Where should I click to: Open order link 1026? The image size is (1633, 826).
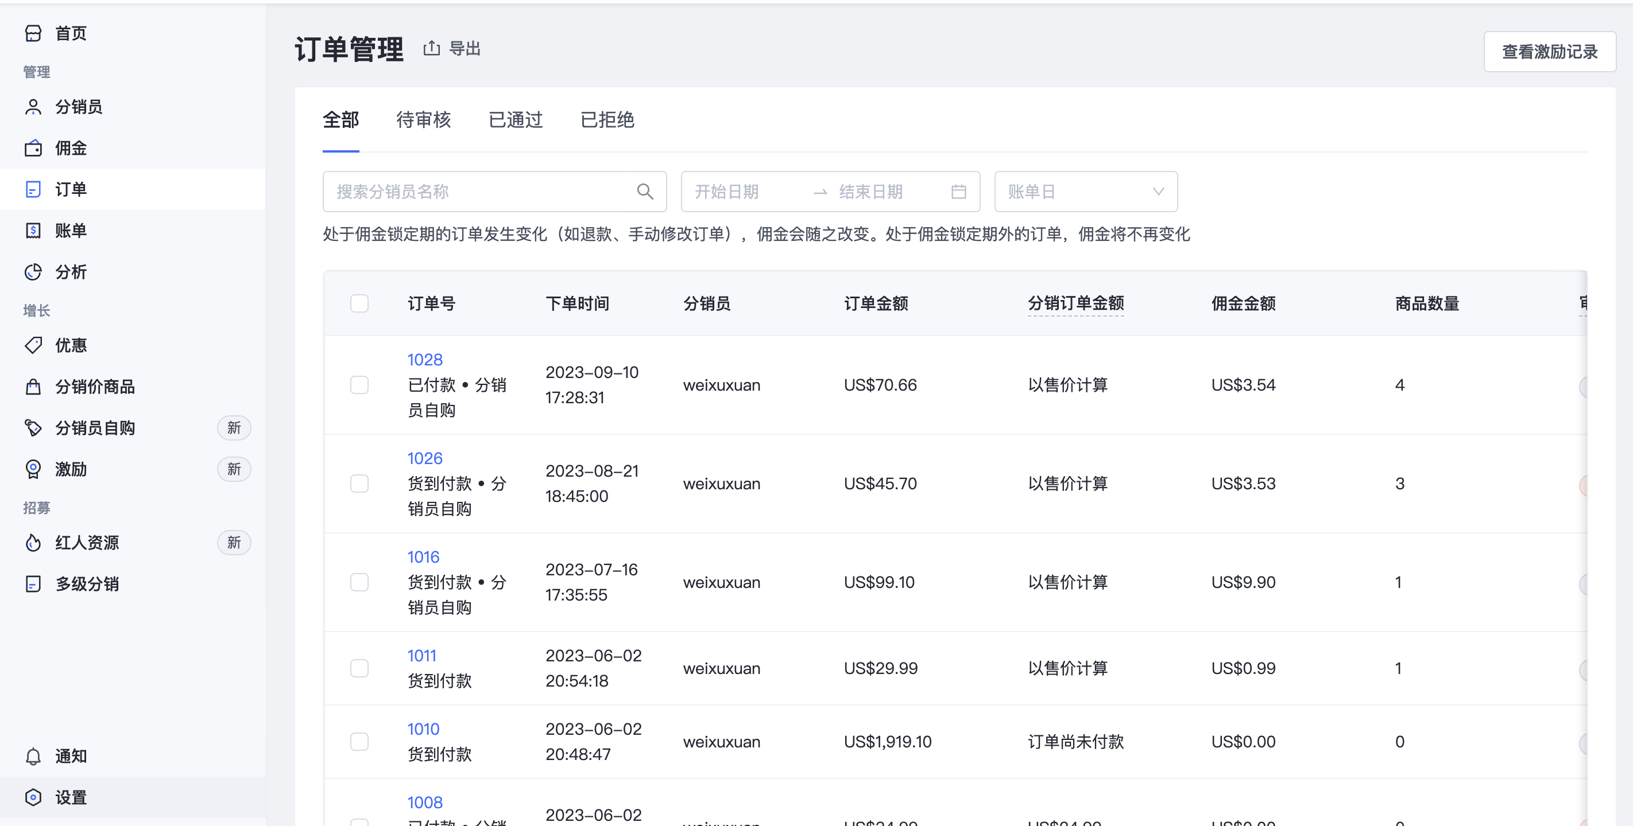pyautogui.click(x=425, y=459)
